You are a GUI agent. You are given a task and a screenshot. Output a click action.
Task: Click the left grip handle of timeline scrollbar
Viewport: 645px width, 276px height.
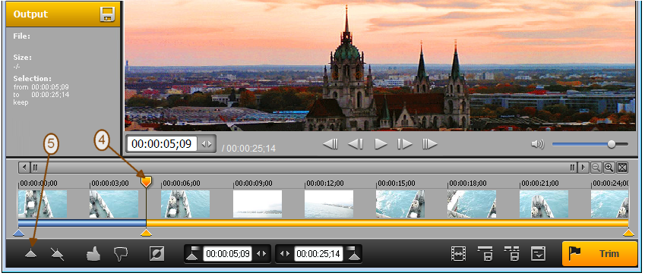[x=35, y=168]
